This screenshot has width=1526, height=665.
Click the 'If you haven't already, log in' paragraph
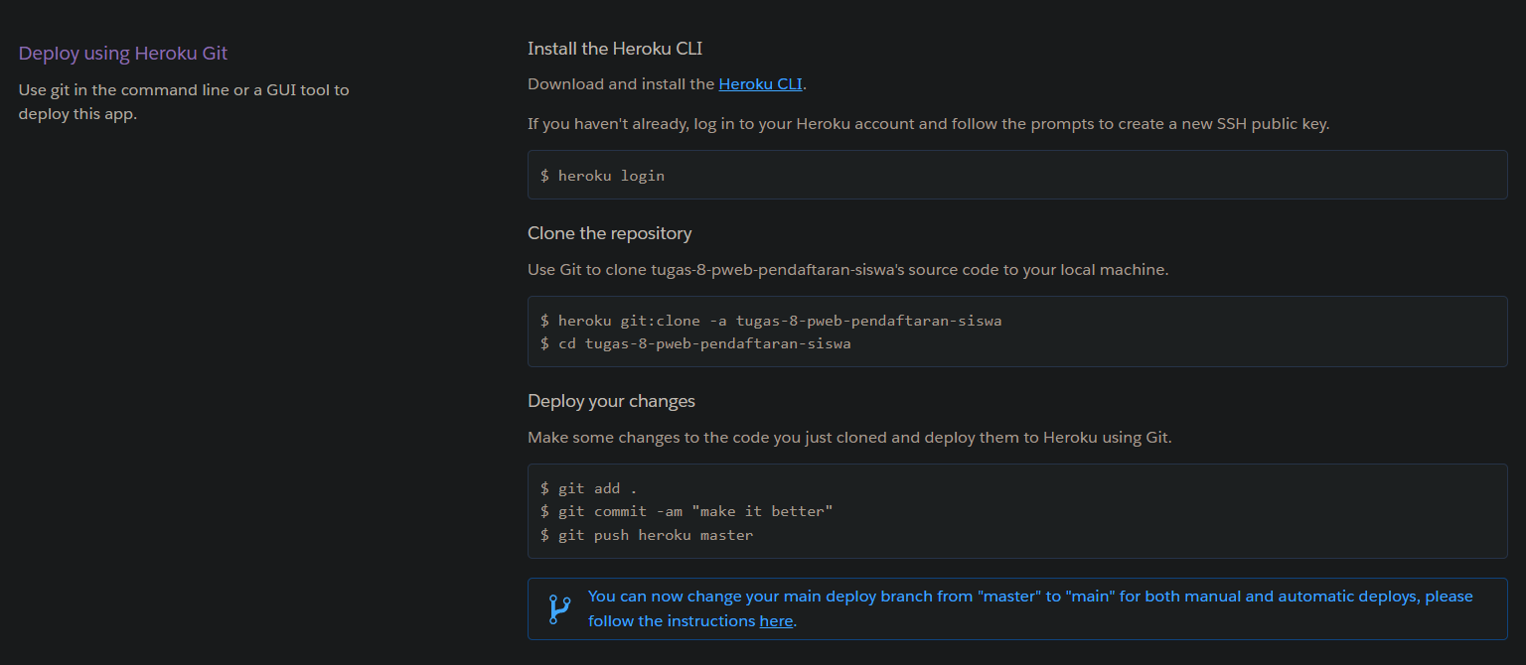pos(928,124)
